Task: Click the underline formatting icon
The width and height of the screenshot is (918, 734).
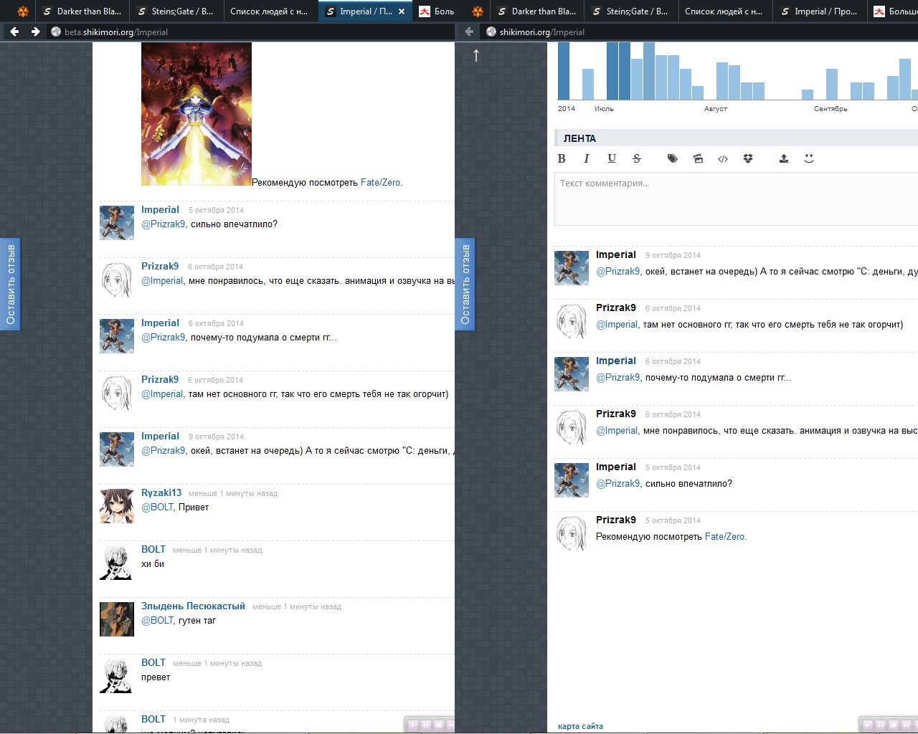Action: pyautogui.click(x=612, y=158)
